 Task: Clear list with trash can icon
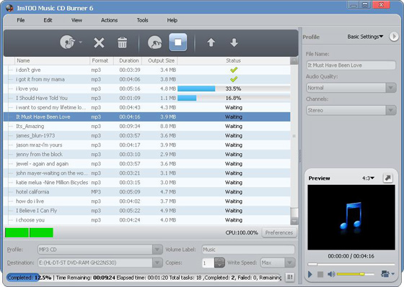[x=122, y=42]
